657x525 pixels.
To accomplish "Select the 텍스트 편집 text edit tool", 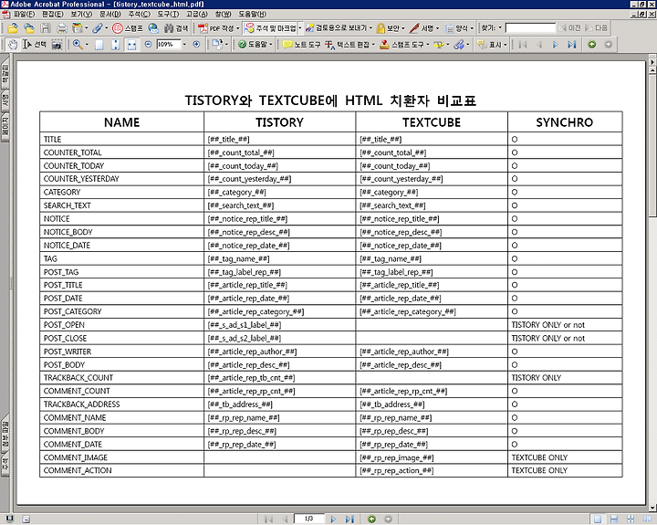I will (347, 45).
